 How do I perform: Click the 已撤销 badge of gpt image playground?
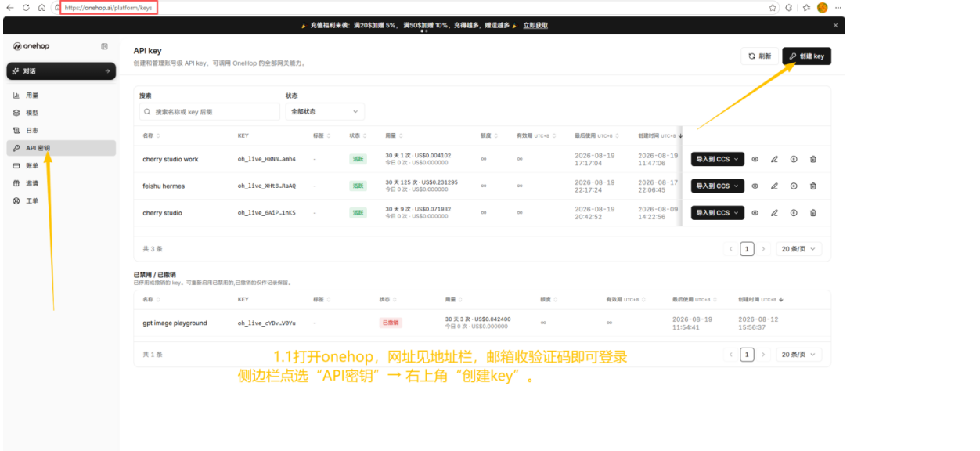pos(391,323)
